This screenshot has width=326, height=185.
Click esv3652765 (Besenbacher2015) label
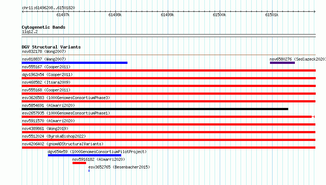pos(119,167)
